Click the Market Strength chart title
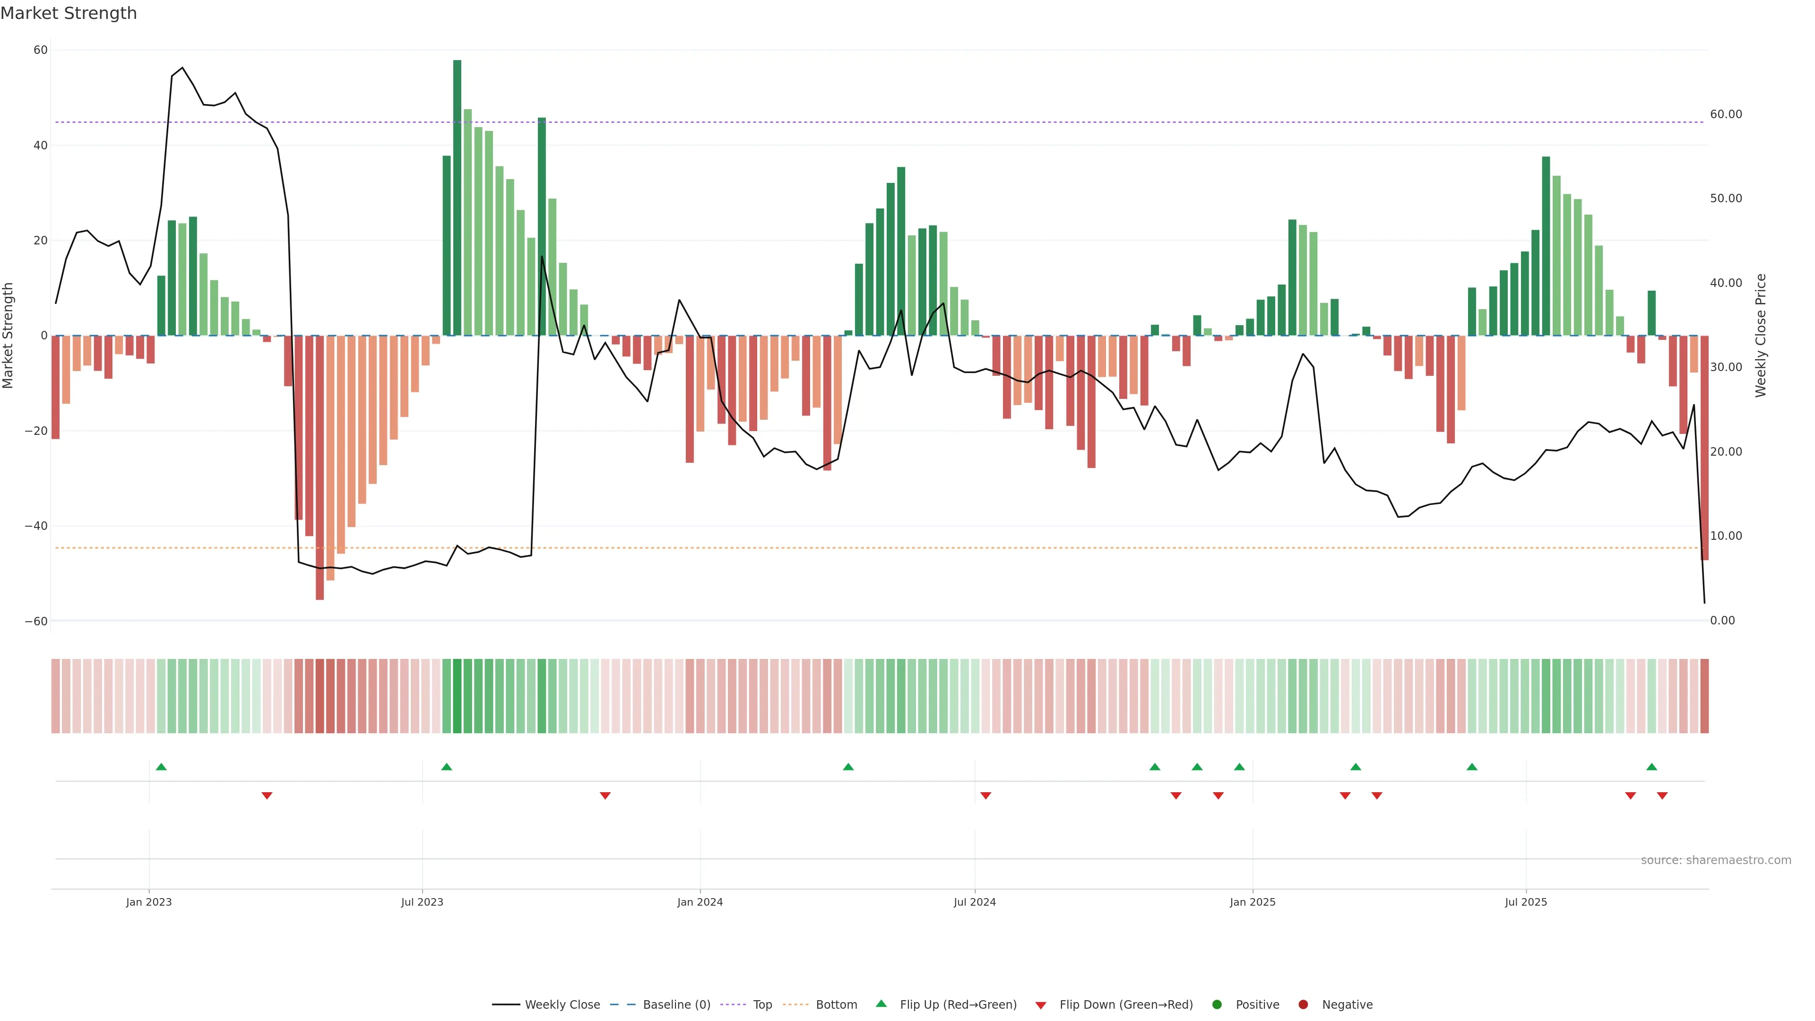Screen dimensions: 1815x1021 pyautogui.click(x=69, y=13)
